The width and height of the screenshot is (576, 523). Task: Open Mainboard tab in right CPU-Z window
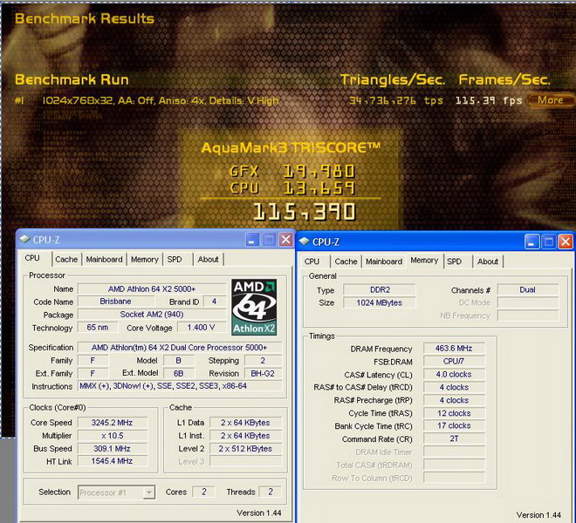pyautogui.click(x=384, y=261)
